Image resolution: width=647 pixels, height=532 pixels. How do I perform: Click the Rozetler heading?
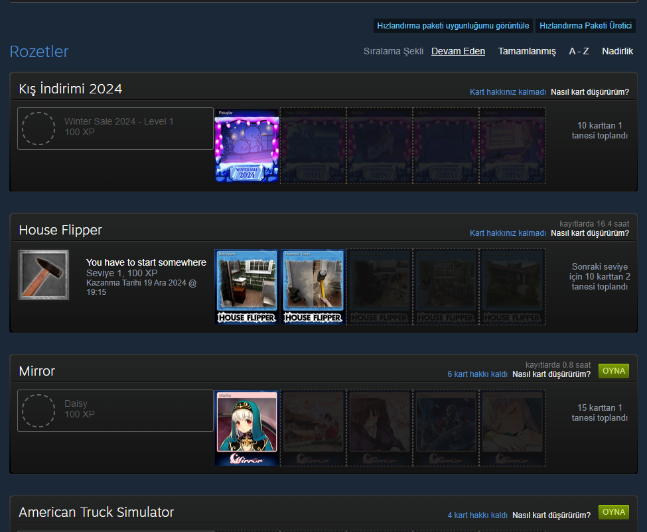(38, 52)
